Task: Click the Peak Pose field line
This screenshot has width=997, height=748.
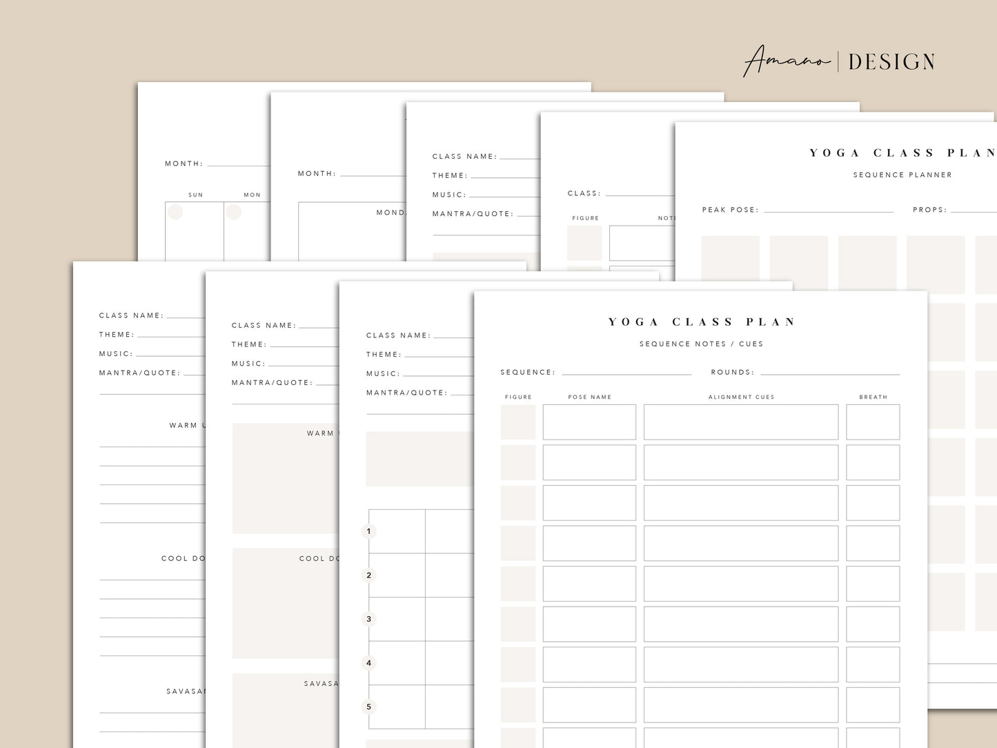Action: click(x=828, y=210)
